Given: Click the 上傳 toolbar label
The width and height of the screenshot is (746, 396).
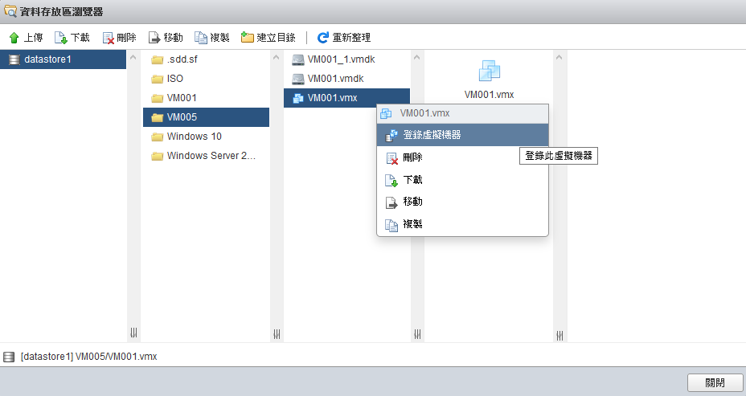Looking at the screenshot, I should point(33,38).
